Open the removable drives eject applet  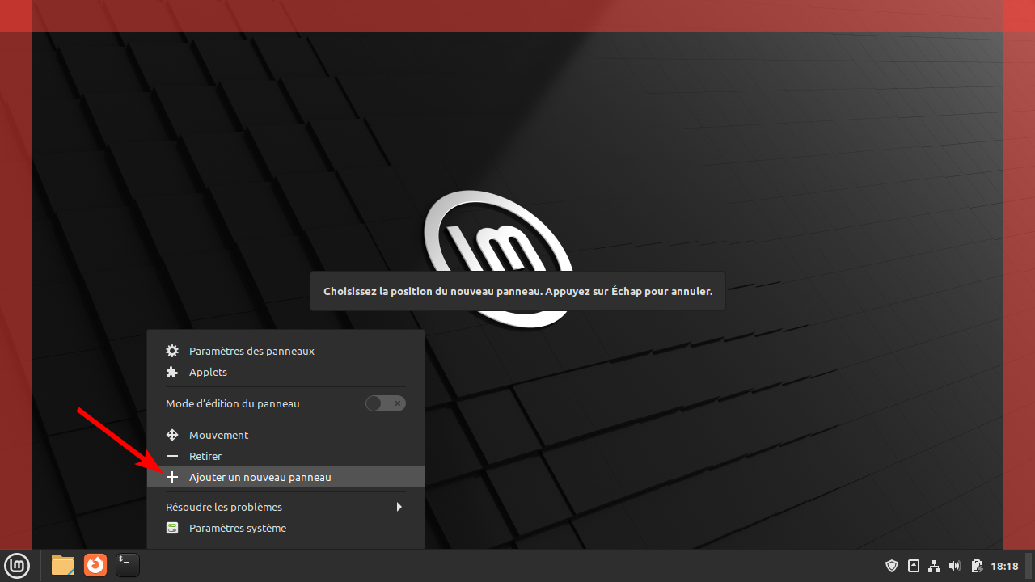(x=914, y=566)
